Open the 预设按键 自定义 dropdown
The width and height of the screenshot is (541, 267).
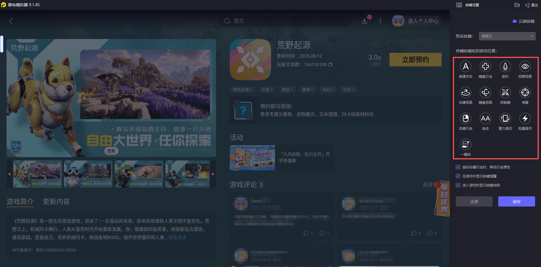point(507,36)
